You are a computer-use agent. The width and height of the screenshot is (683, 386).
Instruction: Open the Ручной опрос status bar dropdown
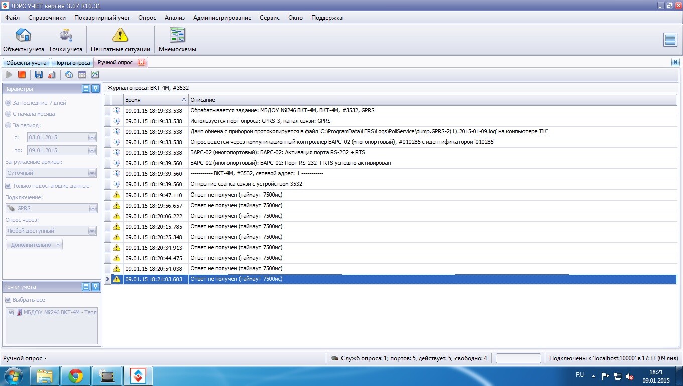pos(25,358)
